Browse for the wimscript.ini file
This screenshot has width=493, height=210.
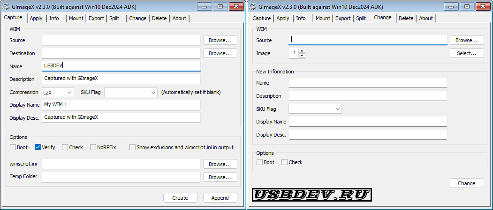(220, 164)
